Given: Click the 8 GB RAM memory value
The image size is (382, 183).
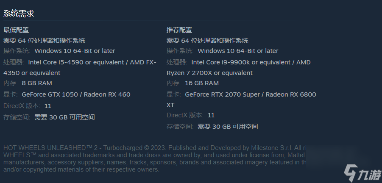Looking at the screenshot, I should point(37,83).
